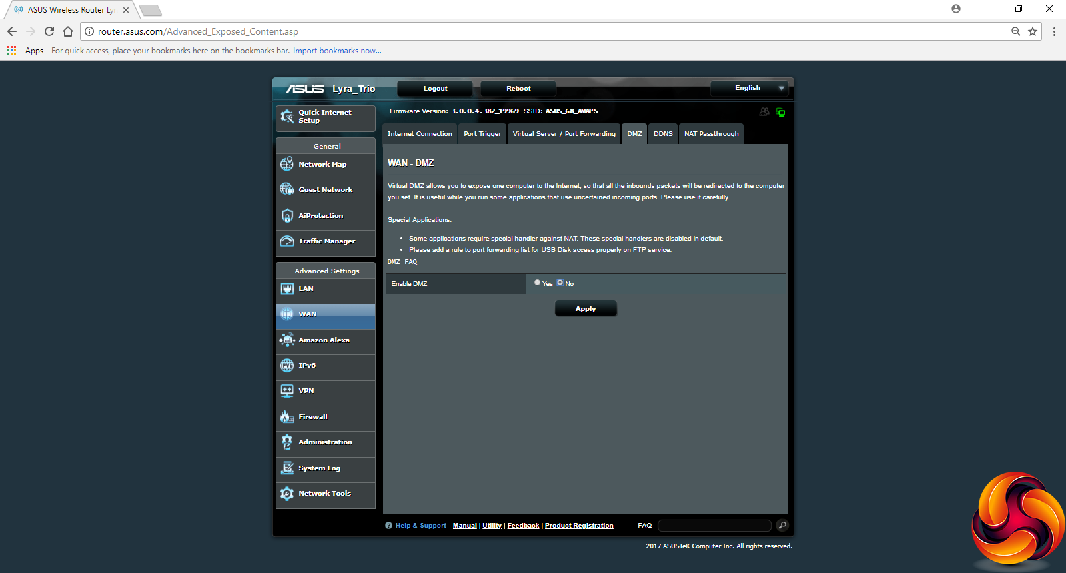
Task: Open the Feedback link
Action: pos(523,526)
